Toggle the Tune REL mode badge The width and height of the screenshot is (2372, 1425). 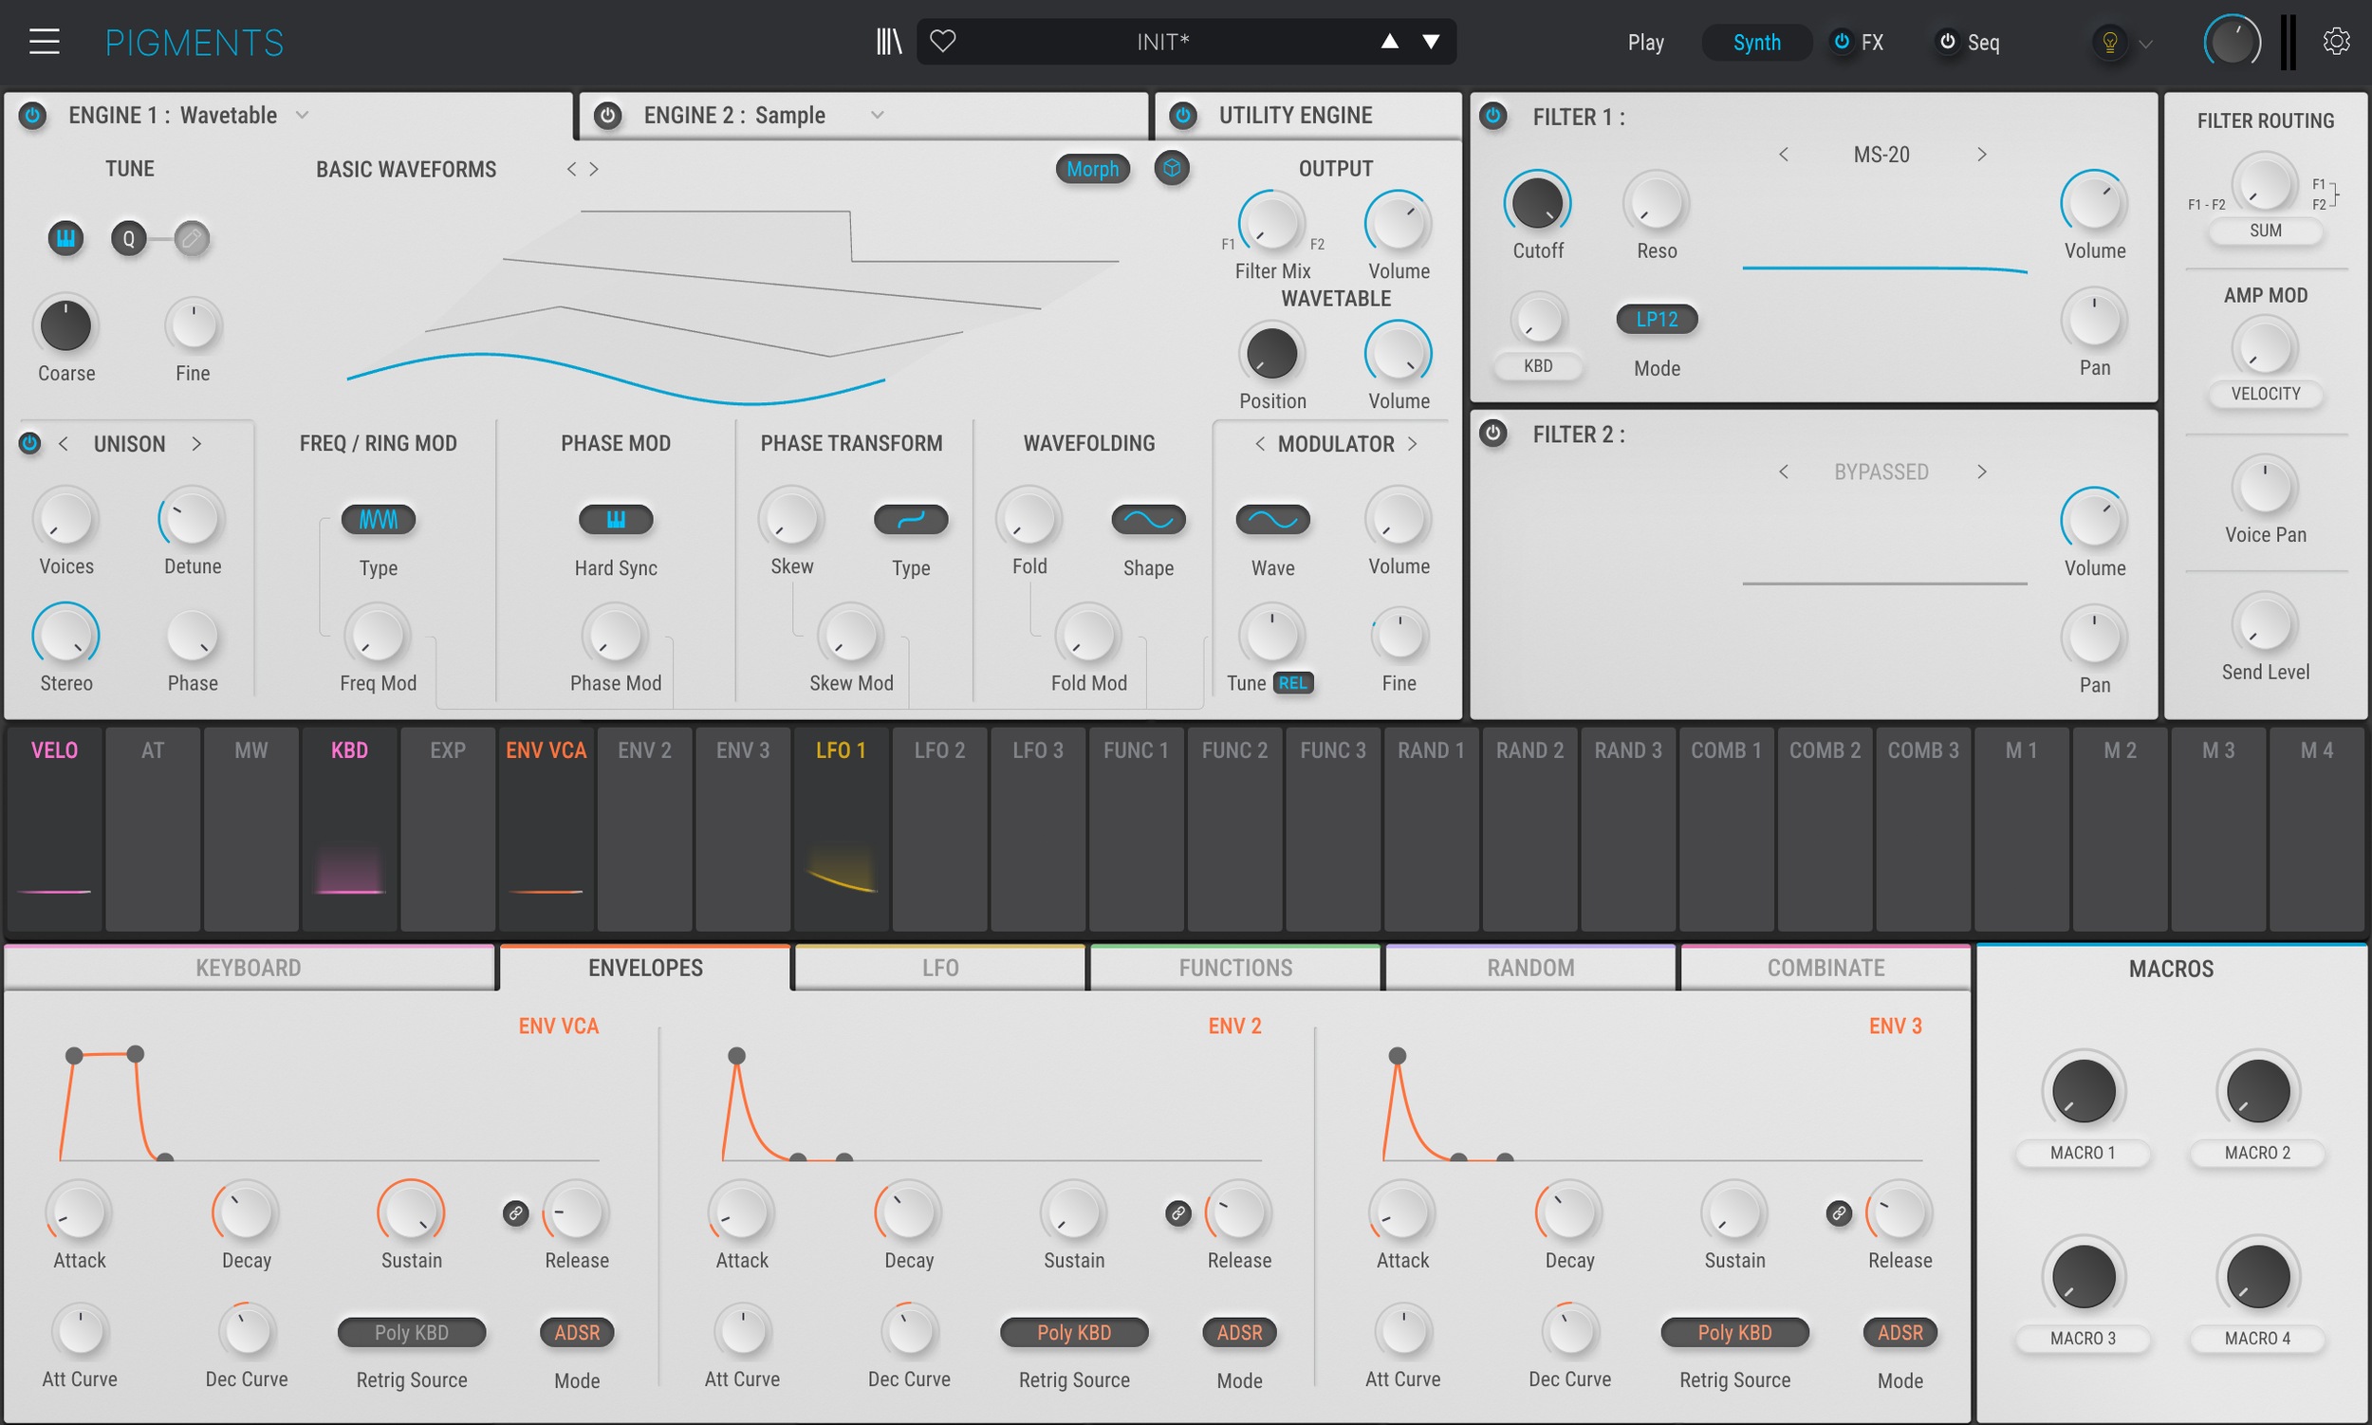(1292, 683)
